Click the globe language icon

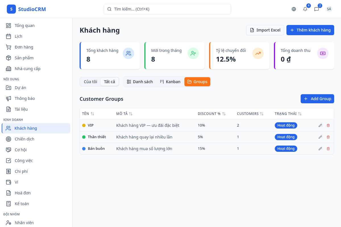(x=294, y=9)
